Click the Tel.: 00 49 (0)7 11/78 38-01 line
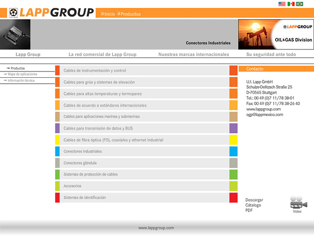The image size is (314, 235). point(270,98)
